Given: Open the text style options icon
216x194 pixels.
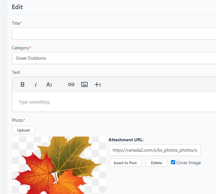Looking at the screenshot, I should click(49, 84).
